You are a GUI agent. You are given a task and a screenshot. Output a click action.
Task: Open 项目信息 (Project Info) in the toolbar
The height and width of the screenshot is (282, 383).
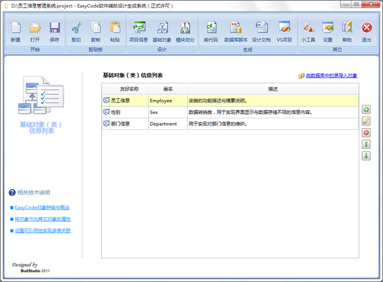(139, 31)
